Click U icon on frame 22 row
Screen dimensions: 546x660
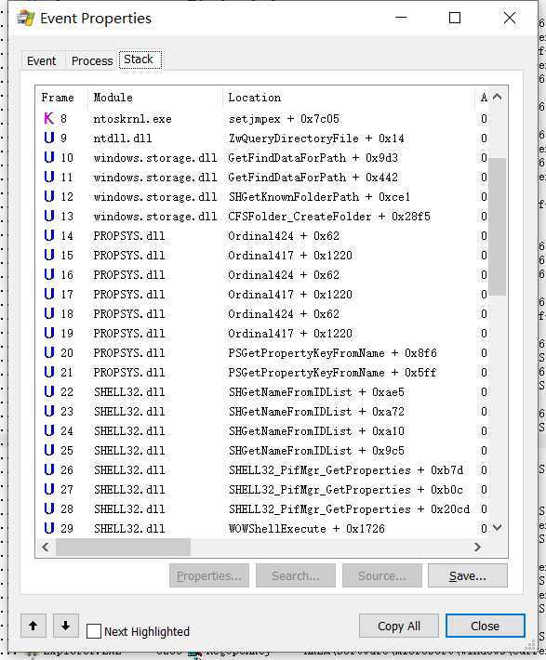pos(49,391)
